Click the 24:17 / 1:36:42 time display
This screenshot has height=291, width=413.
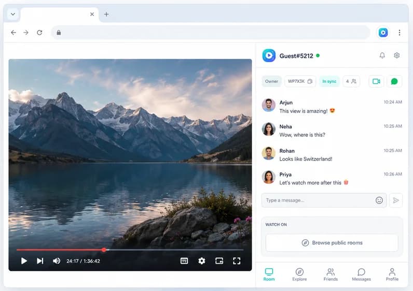click(x=83, y=261)
